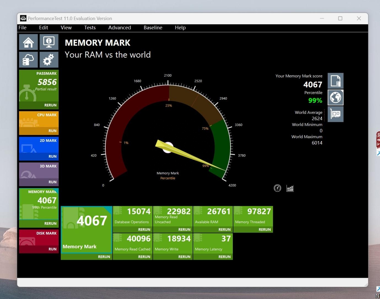
Task: Select the globe world comparison icon
Action: [335, 98]
